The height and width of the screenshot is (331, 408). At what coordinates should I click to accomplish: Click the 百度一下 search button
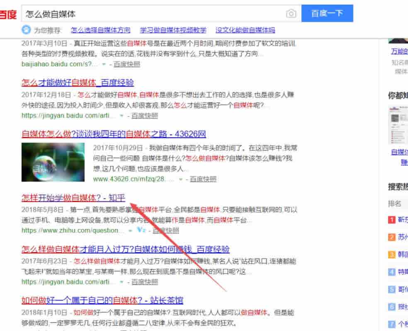point(327,13)
